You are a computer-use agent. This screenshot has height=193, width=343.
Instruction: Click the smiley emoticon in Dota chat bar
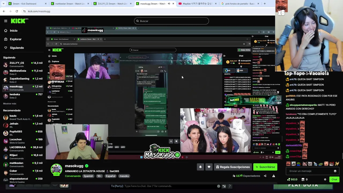click(x=219, y=186)
